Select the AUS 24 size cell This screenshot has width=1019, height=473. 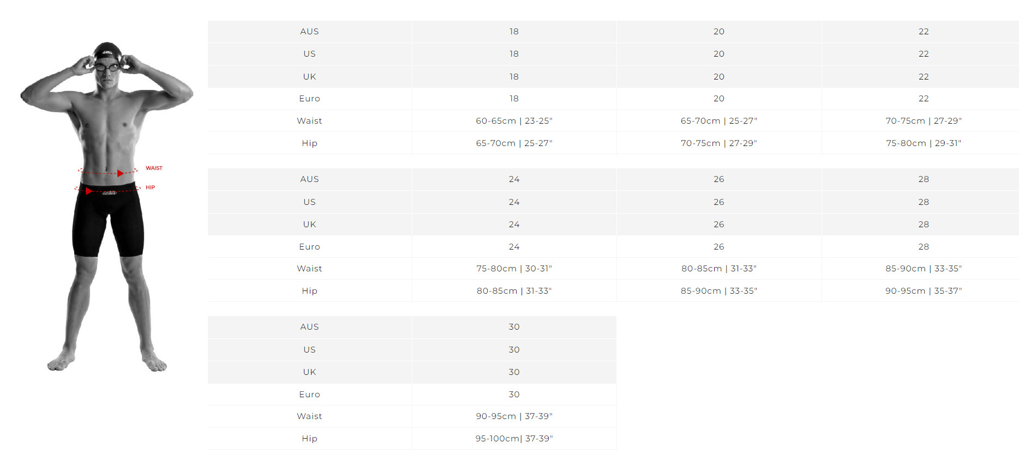coord(514,179)
